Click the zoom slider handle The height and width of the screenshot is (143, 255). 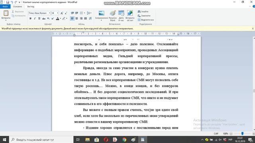click(x=242, y=133)
